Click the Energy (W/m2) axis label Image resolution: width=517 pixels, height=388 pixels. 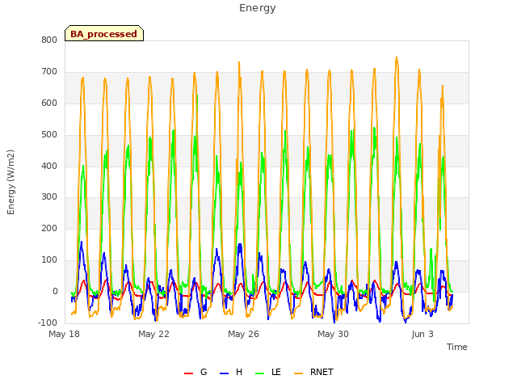click(x=11, y=182)
